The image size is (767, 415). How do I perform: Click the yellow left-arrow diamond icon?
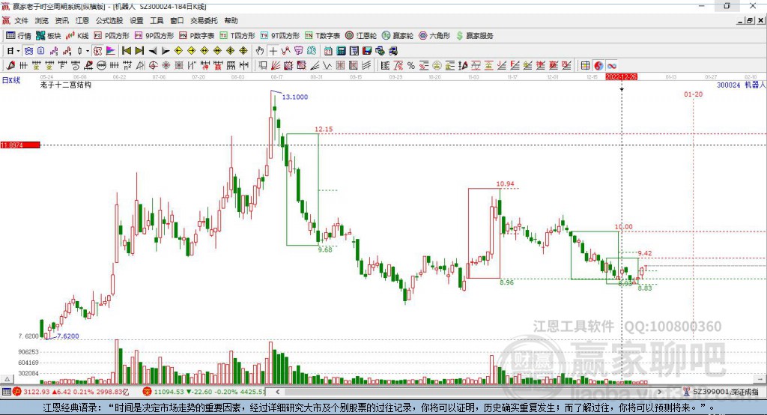pos(178,51)
